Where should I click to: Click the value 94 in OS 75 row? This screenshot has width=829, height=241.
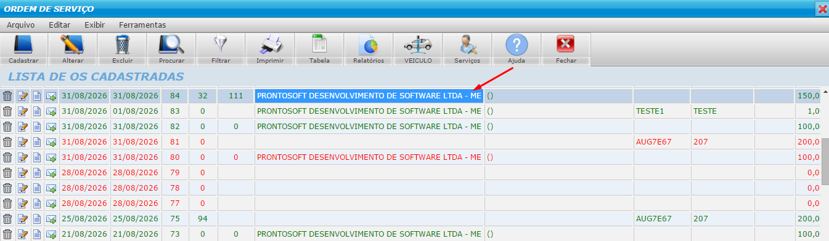[x=202, y=219]
